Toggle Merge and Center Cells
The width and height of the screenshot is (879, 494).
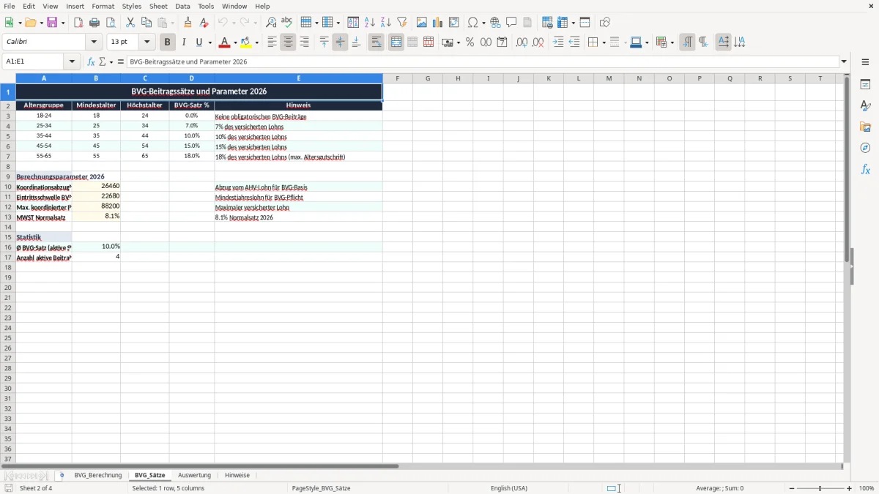[396, 42]
